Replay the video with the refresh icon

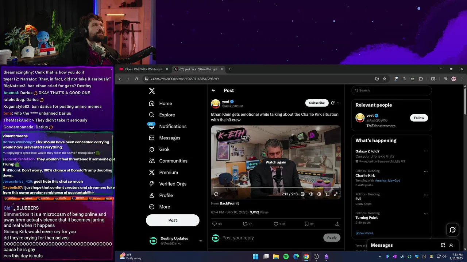point(216,194)
